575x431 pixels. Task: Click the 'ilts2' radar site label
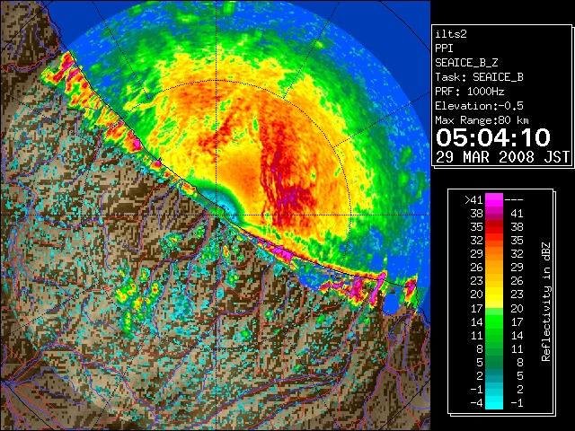point(451,34)
